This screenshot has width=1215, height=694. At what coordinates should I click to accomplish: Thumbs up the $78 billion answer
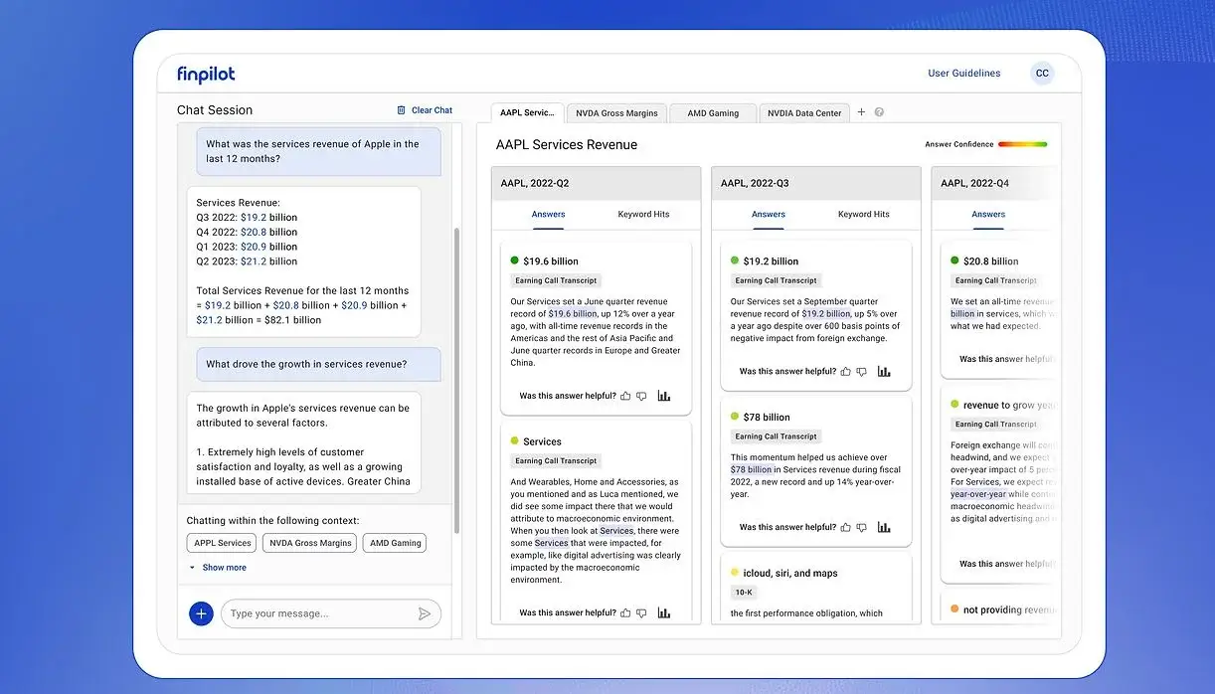tap(845, 528)
